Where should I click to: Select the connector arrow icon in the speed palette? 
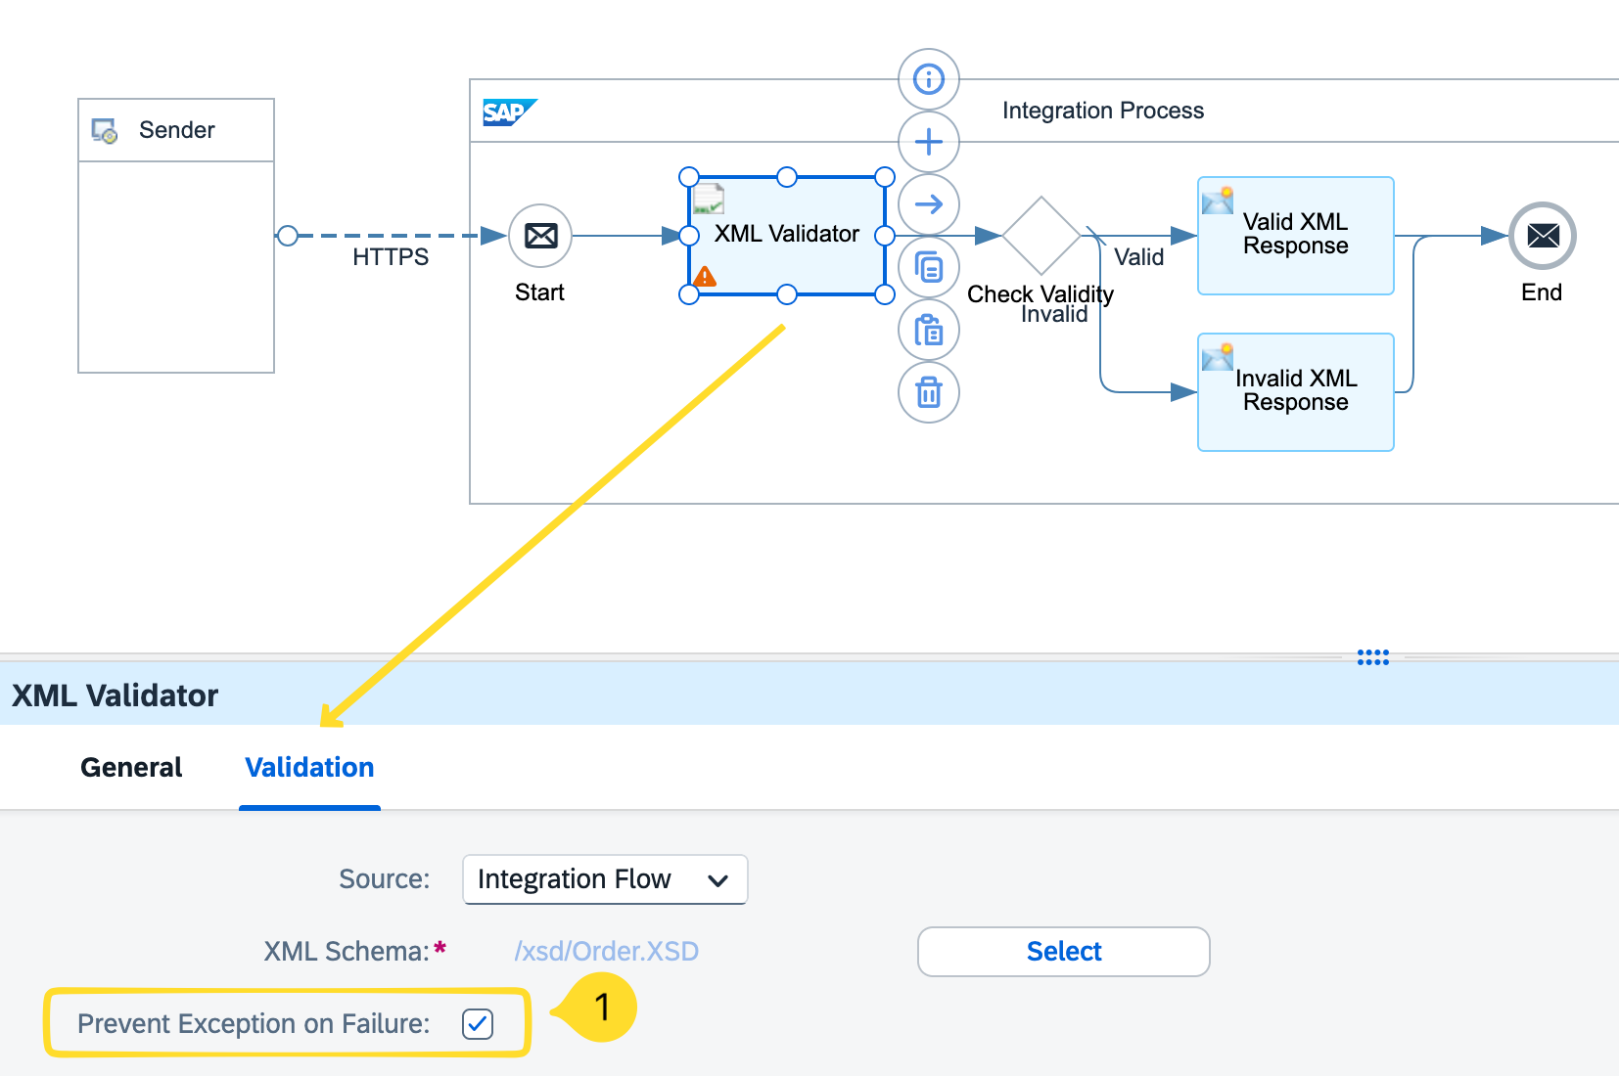(x=928, y=204)
